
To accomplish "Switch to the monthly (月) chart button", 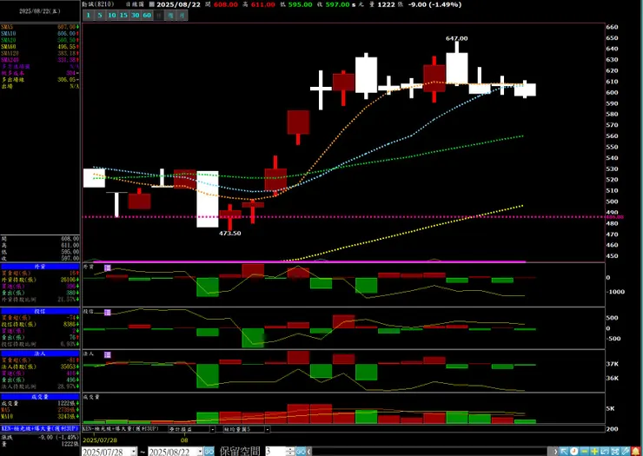I will (182, 15).
